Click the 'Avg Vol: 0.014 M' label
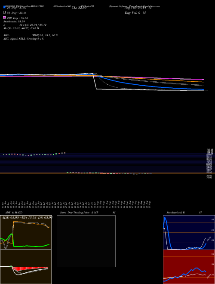 [138, 8]
